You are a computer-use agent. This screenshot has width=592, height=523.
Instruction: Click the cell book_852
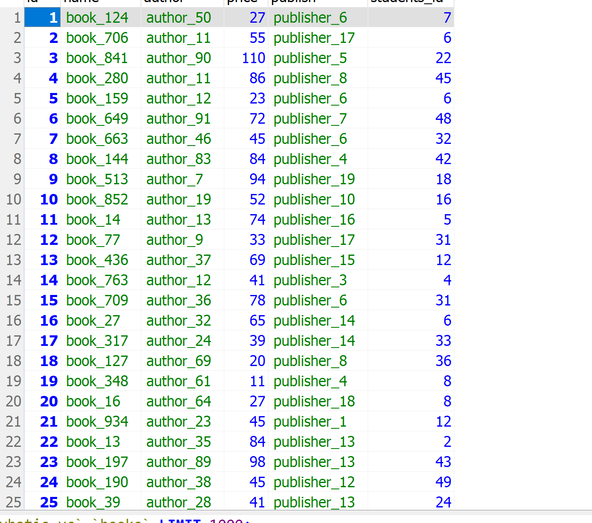[101, 199]
